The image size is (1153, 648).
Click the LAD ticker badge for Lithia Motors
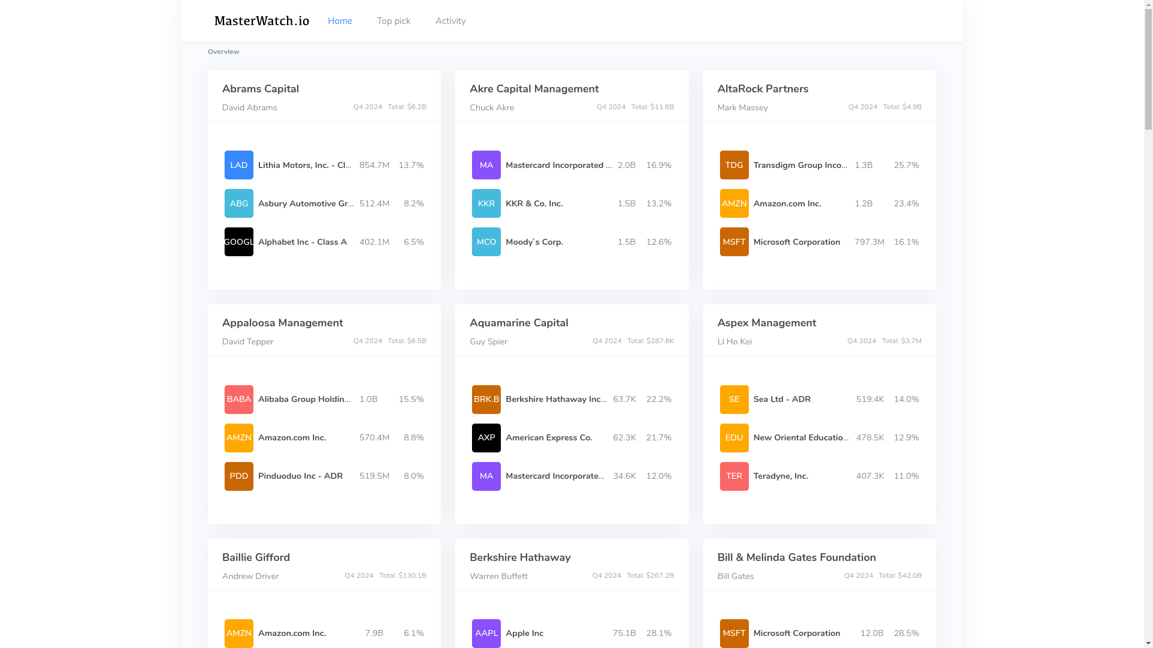coord(239,165)
